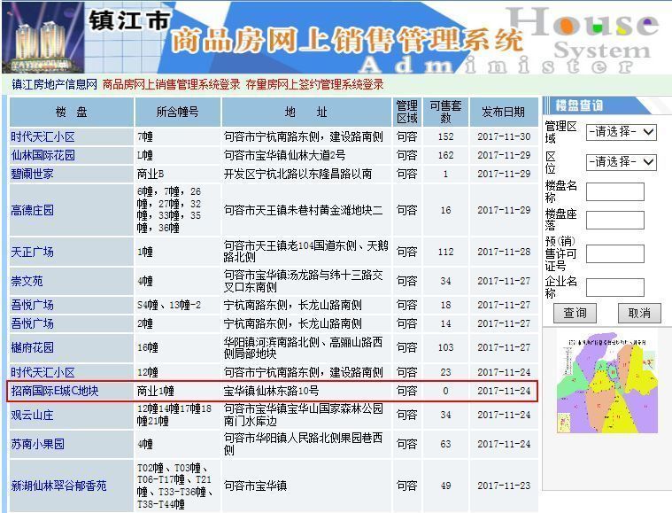This screenshot has height=513, width=672.
Task: Click building cell 12幢14幢17幢18幢21幢
Action: (x=174, y=415)
